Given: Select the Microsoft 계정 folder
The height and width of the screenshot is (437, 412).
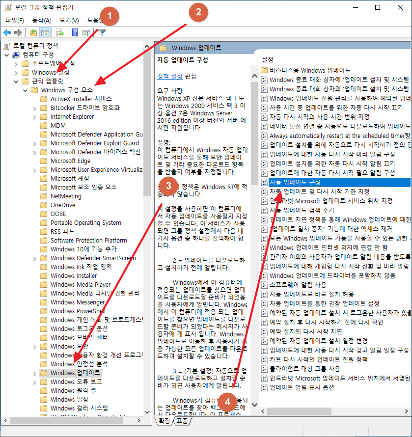Looking at the screenshot, I should click(x=70, y=178).
